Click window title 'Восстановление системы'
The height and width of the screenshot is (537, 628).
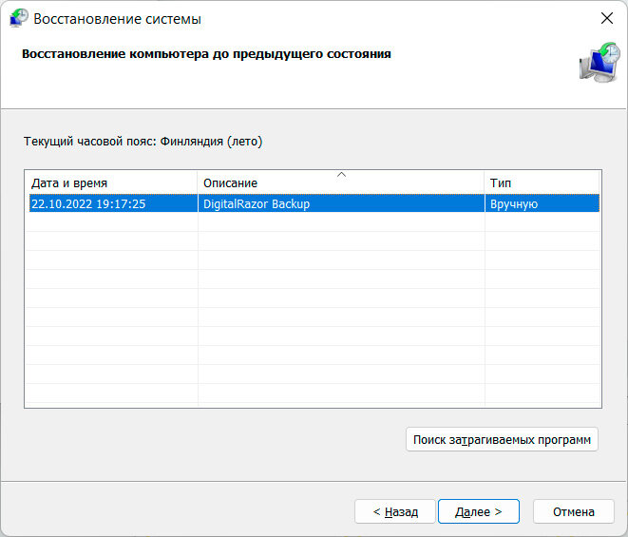117,19
